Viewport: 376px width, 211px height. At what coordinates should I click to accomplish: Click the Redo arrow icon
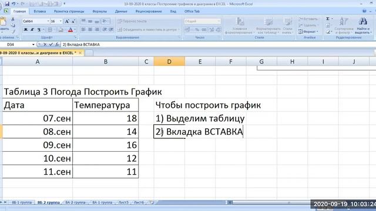tap(23, 4)
